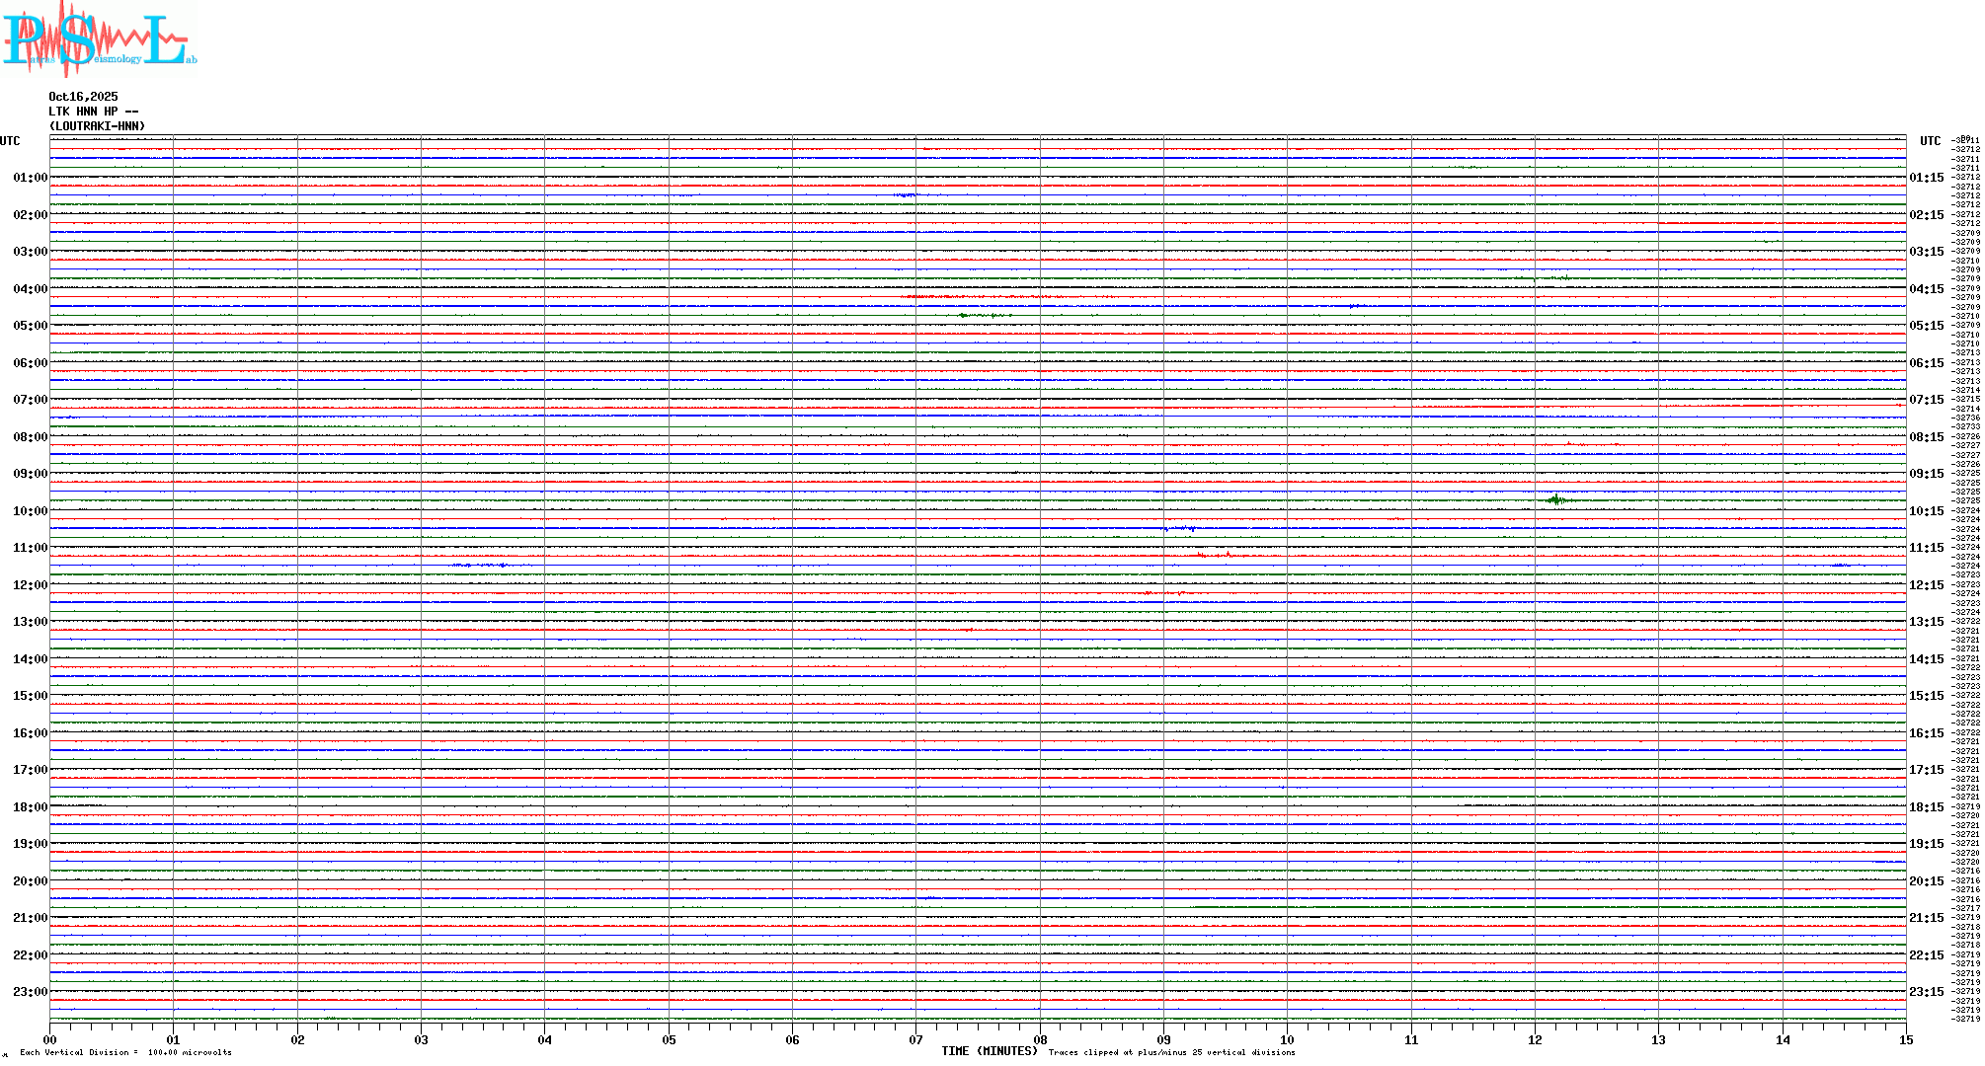Click the Oct16,2025 date label
Image resolution: width=1985 pixels, height=1066 pixels.
tap(83, 97)
